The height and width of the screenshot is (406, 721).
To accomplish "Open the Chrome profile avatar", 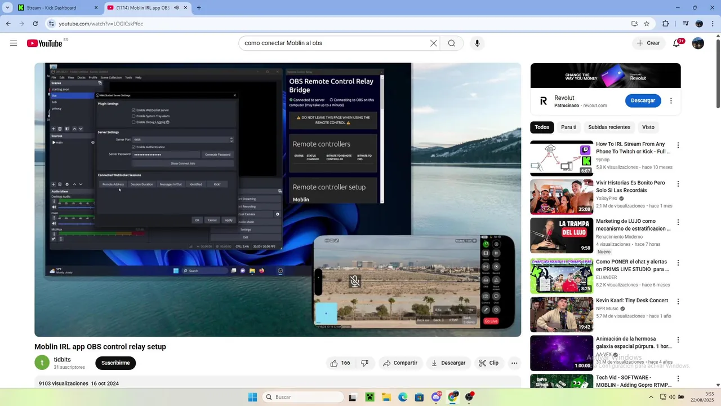I will [699, 24].
